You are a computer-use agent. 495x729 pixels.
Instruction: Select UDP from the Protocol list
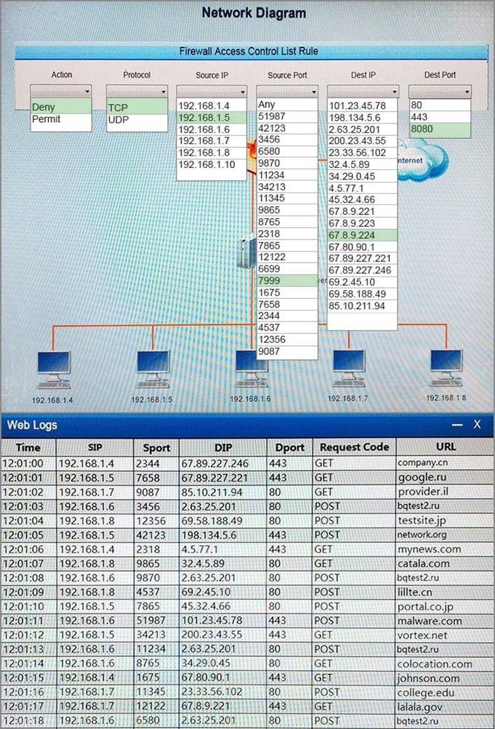[x=136, y=119]
